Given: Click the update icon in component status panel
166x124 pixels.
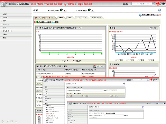Looking at the screenshot, I should [95, 66].
